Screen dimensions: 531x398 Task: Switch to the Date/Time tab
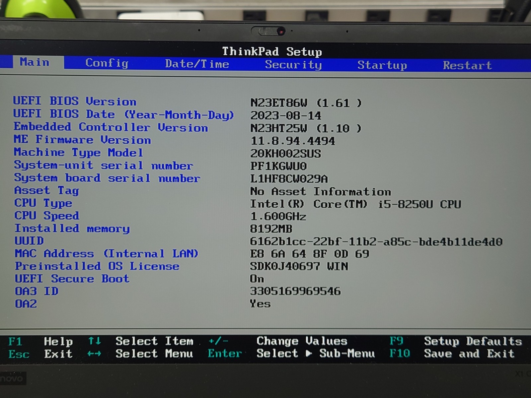[197, 64]
